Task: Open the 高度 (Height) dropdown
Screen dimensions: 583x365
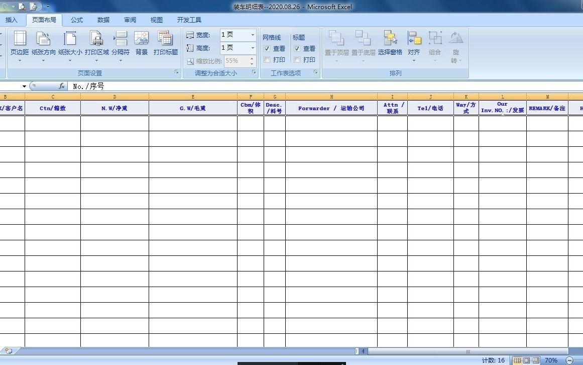Action: point(252,48)
